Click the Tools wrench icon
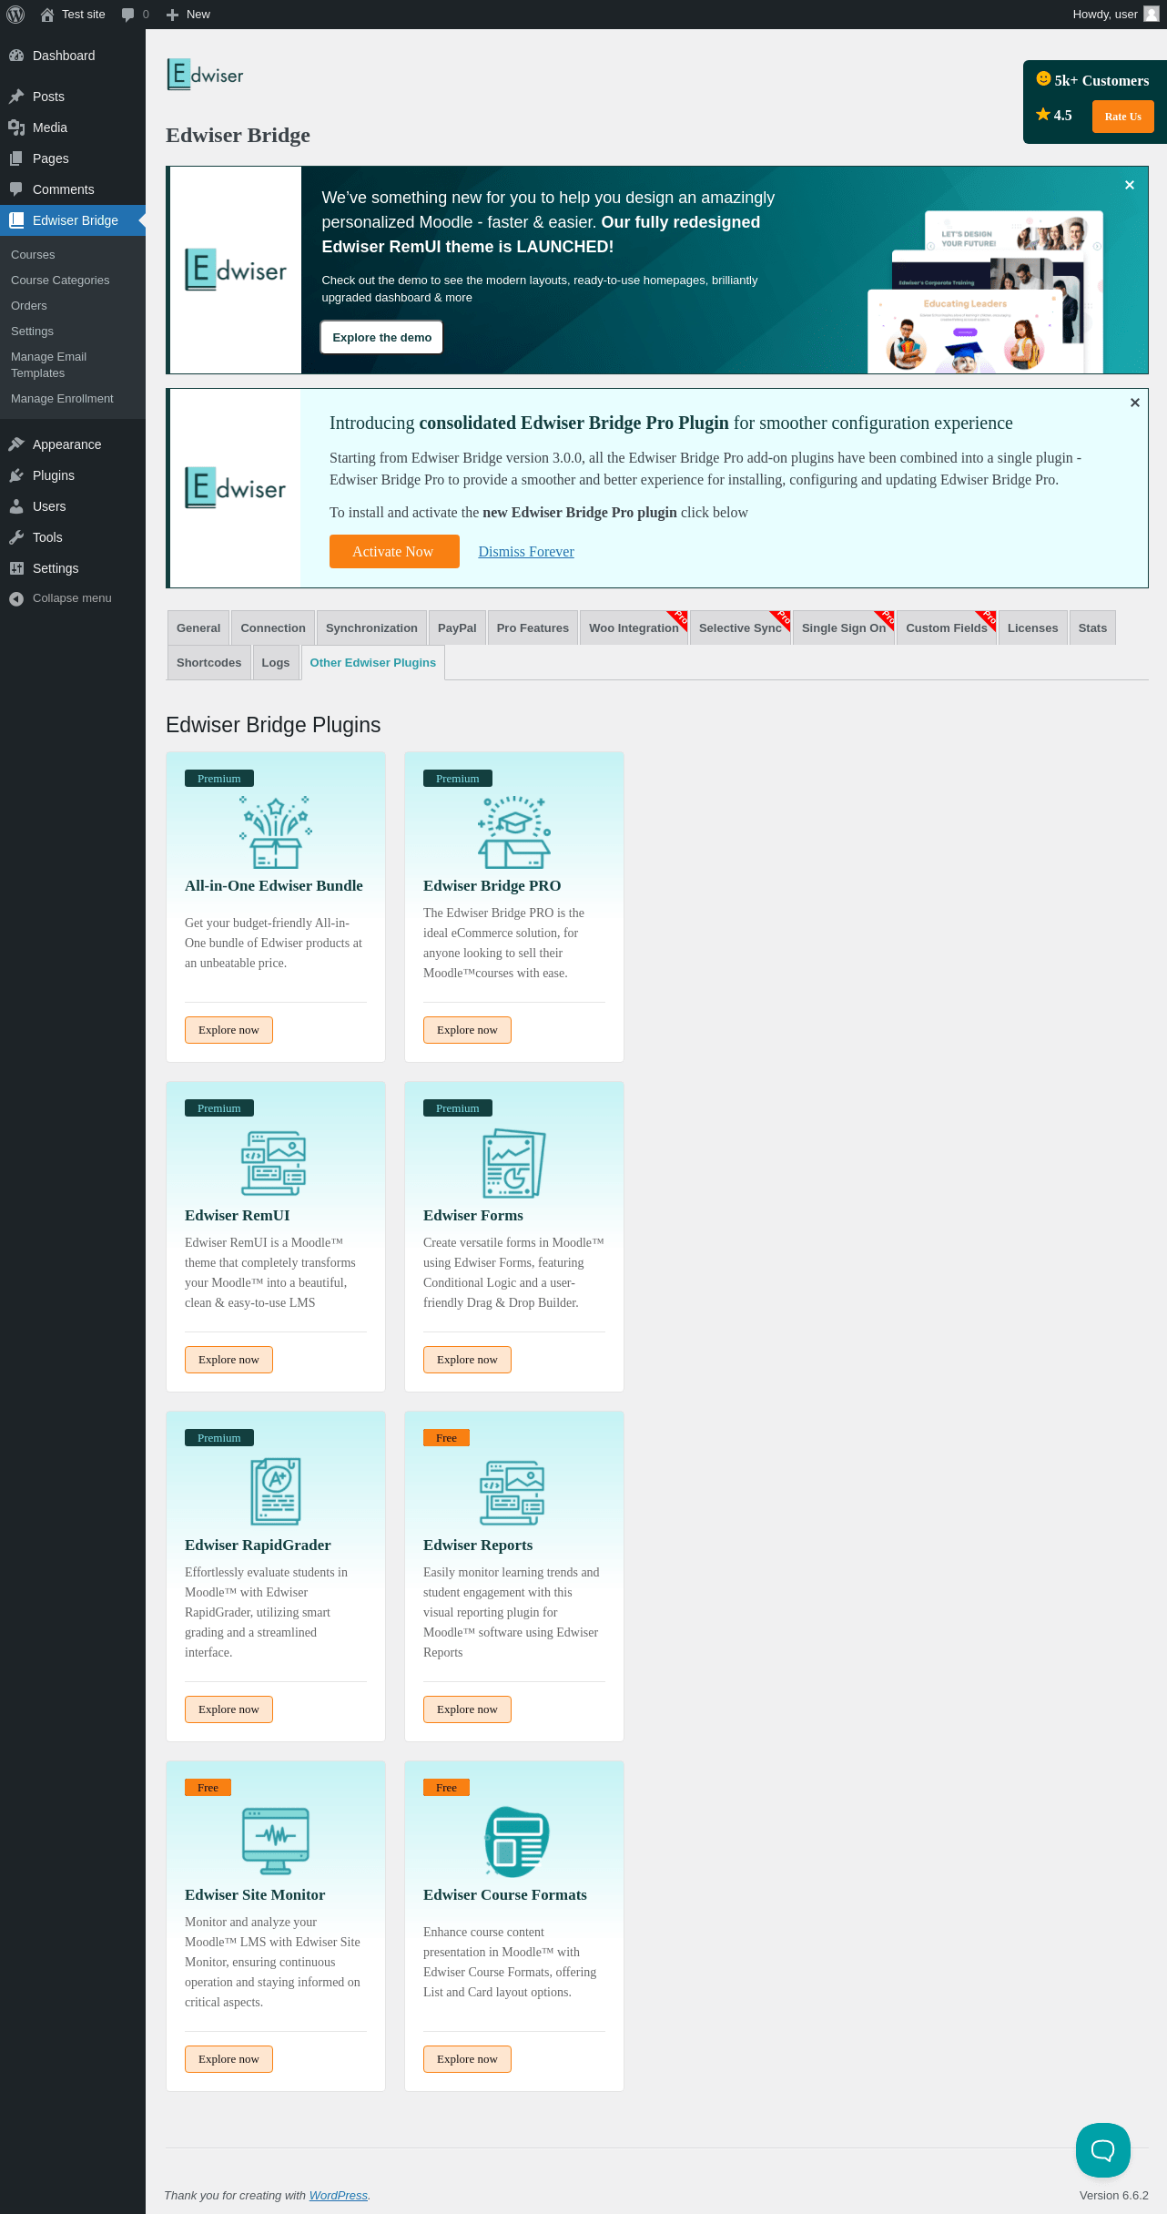Image resolution: width=1167 pixels, height=2214 pixels. [16, 537]
